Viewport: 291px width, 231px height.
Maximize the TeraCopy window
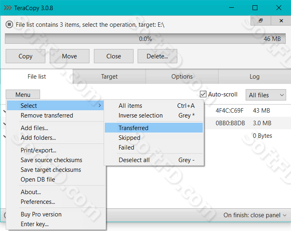pos(255,8)
